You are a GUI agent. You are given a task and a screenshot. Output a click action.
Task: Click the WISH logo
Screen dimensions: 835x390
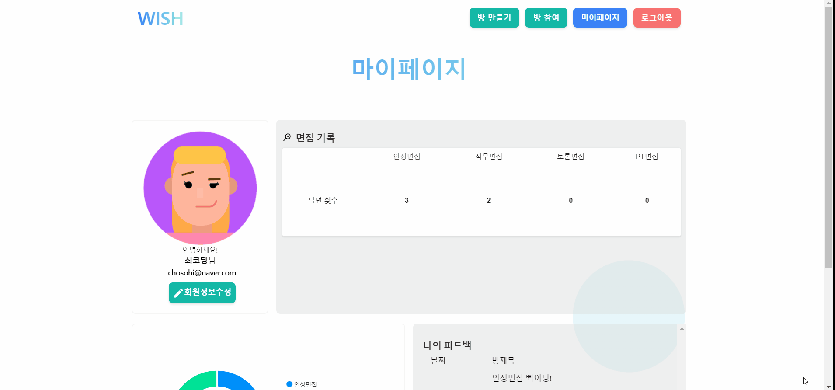coord(160,18)
